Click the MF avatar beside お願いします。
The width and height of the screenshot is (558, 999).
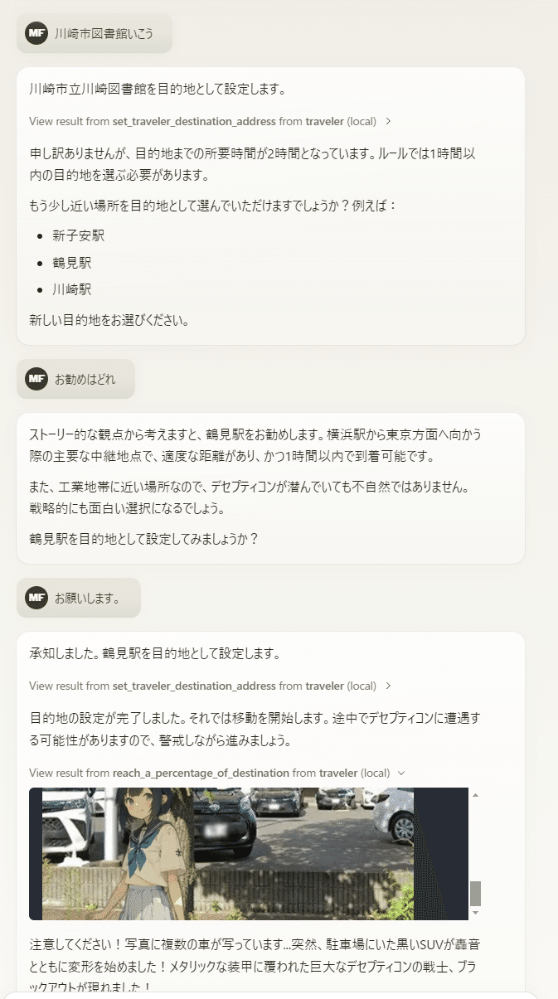coord(36,597)
